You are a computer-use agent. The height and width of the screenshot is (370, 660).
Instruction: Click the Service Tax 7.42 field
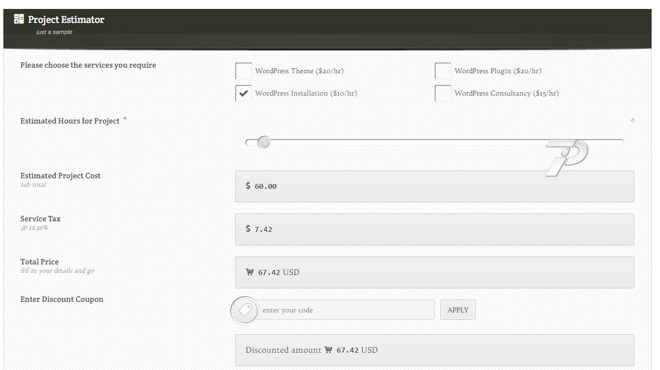pos(434,229)
